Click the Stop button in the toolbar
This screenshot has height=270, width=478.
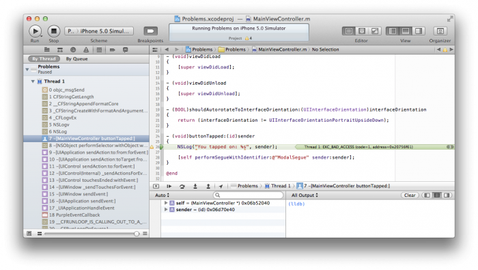tap(54, 31)
